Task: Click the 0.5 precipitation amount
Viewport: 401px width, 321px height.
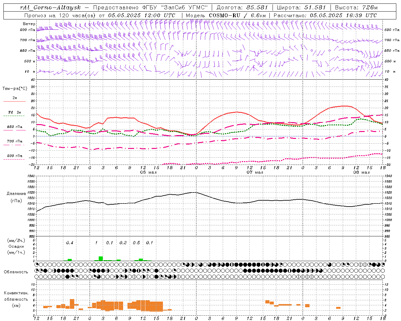Action: coord(136,243)
